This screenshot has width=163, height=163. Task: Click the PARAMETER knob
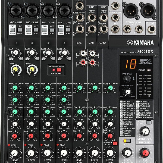(x=128, y=92)
